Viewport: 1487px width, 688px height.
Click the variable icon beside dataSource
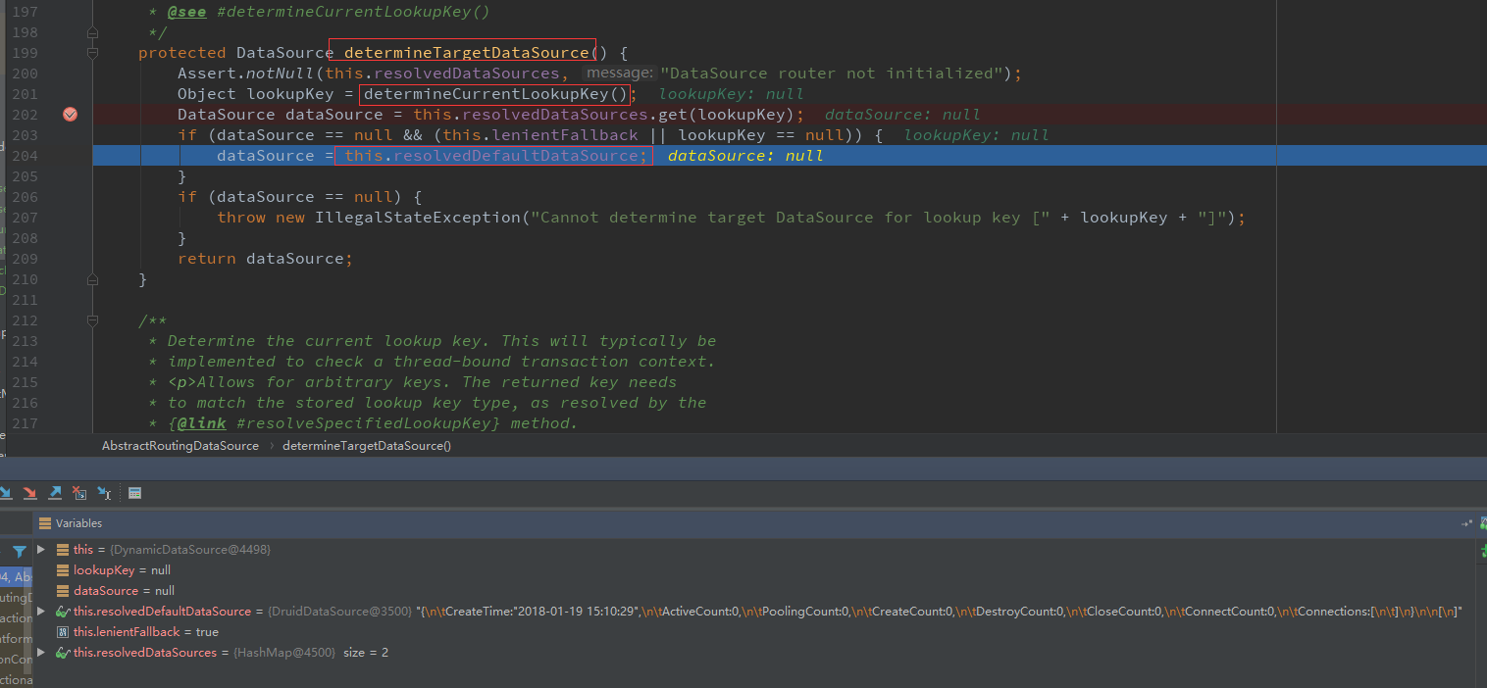click(x=63, y=591)
